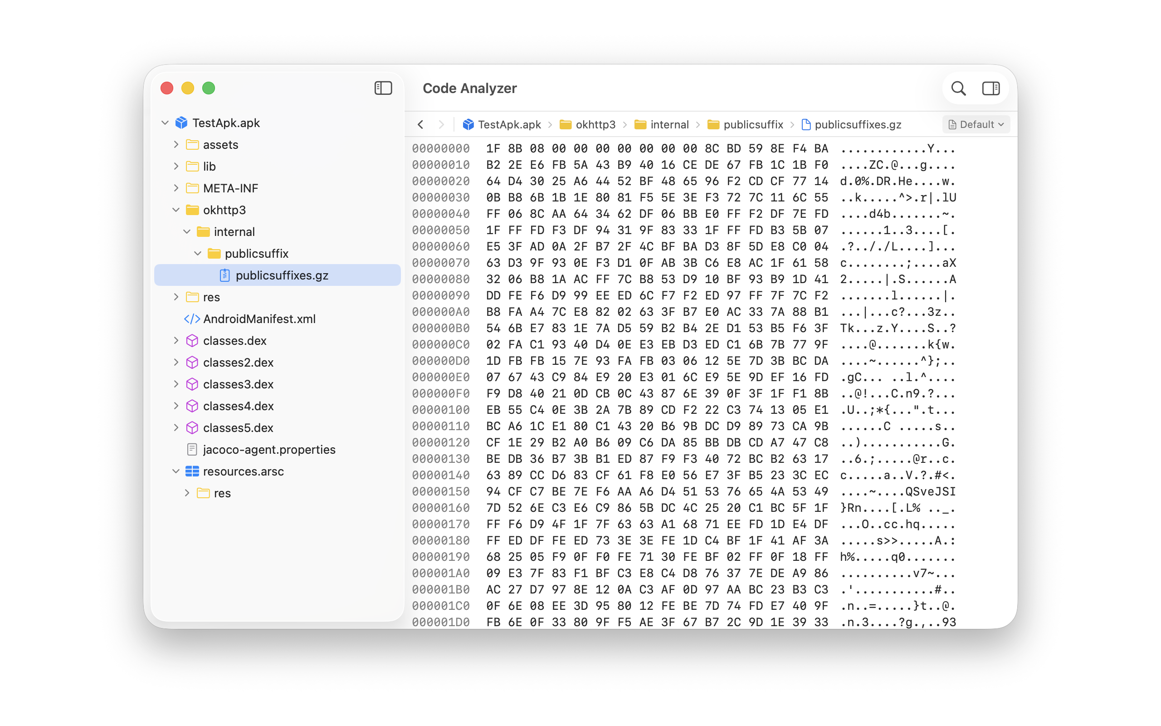Click the classes5.dex cube icon

click(x=192, y=428)
